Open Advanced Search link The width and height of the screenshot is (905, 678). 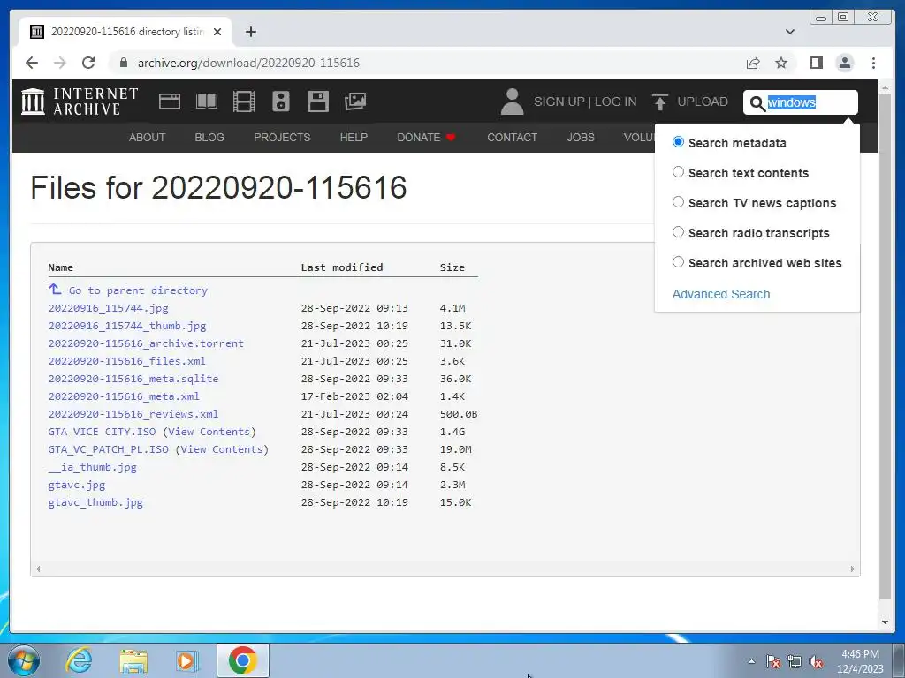pos(721,294)
